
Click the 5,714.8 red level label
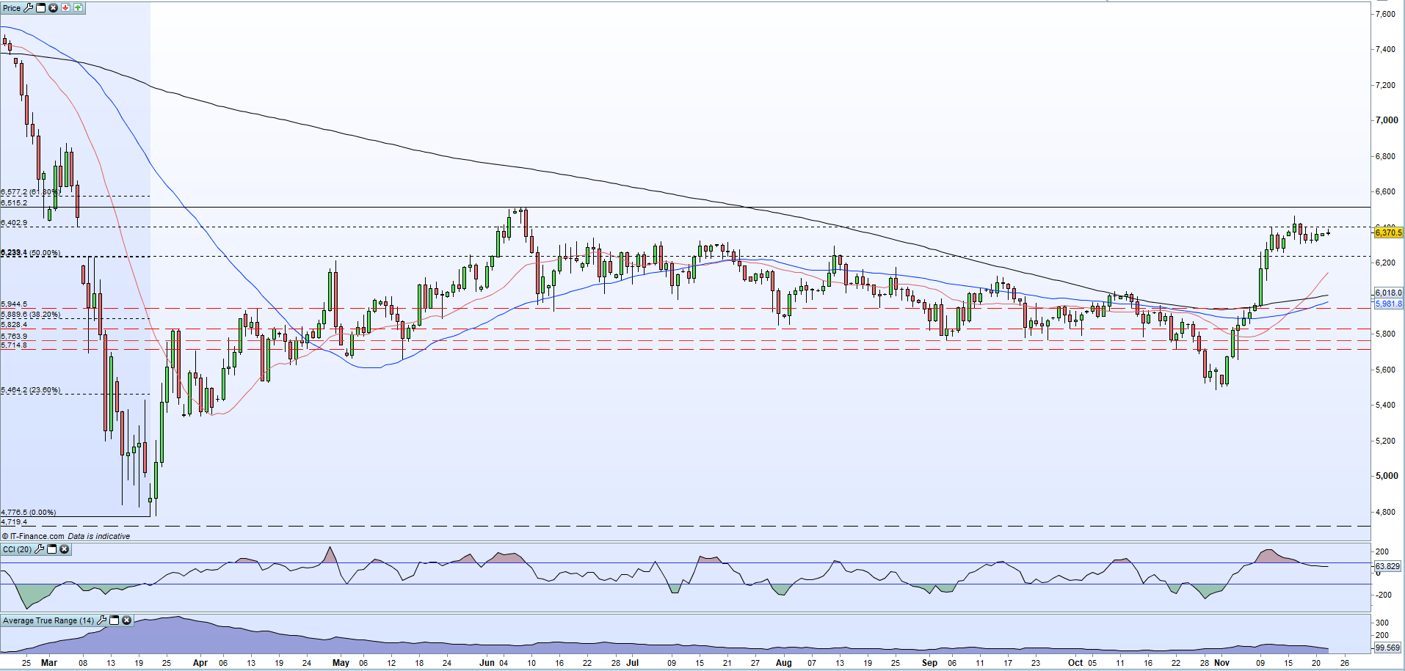[x=14, y=345]
